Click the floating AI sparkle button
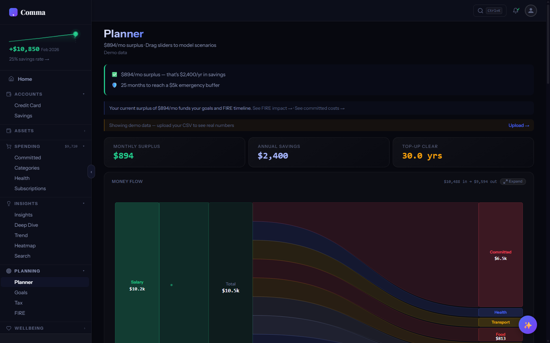This screenshot has height=343, width=550. (528, 325)
